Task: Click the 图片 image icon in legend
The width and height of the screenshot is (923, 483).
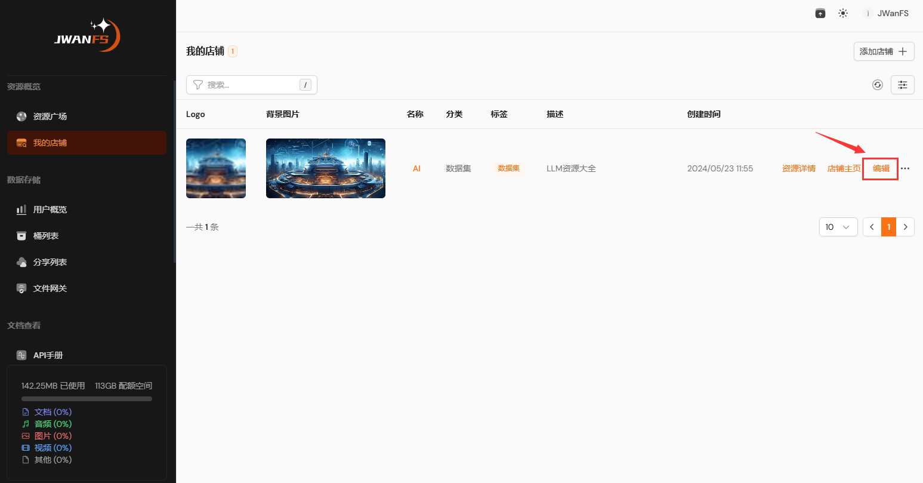Action: 26,436
